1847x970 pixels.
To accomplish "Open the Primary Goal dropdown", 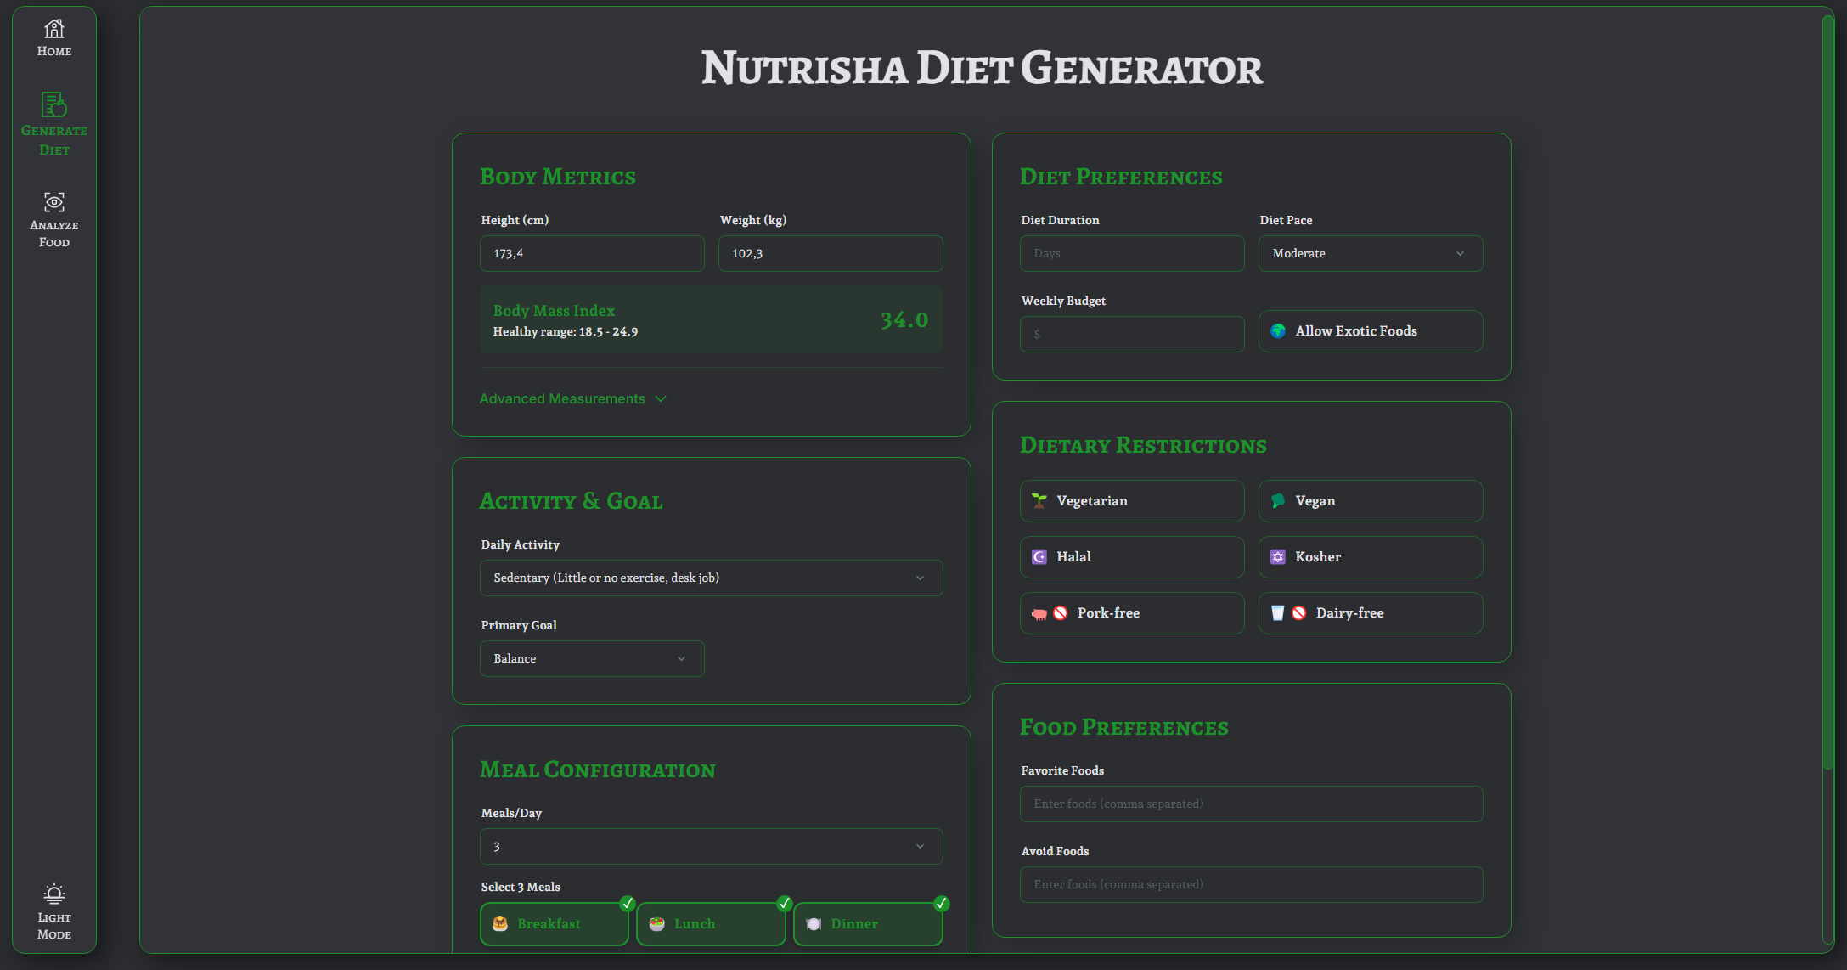I will 592,658.
